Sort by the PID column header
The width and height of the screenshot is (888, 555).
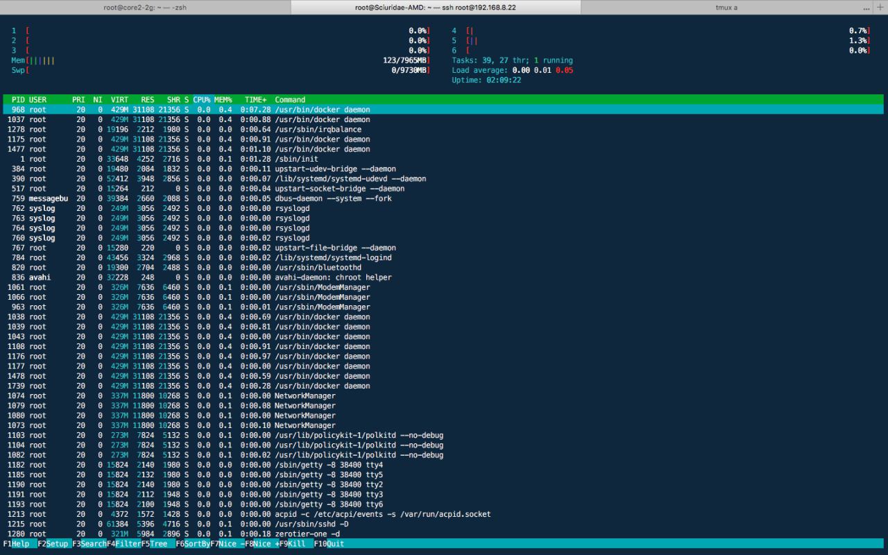point(18,100)
